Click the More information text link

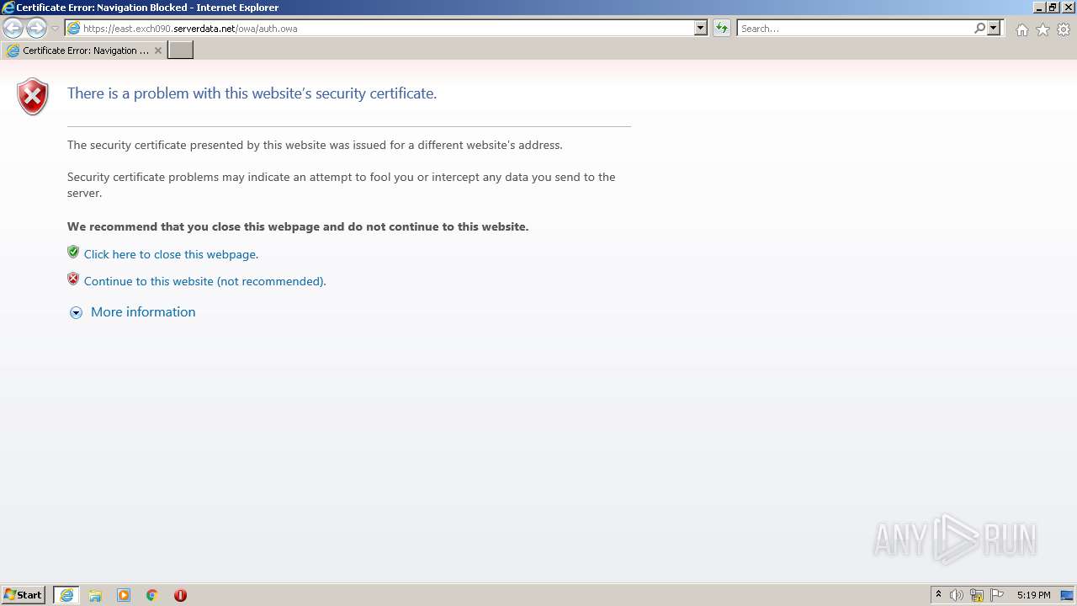click(x=143, y=312)
